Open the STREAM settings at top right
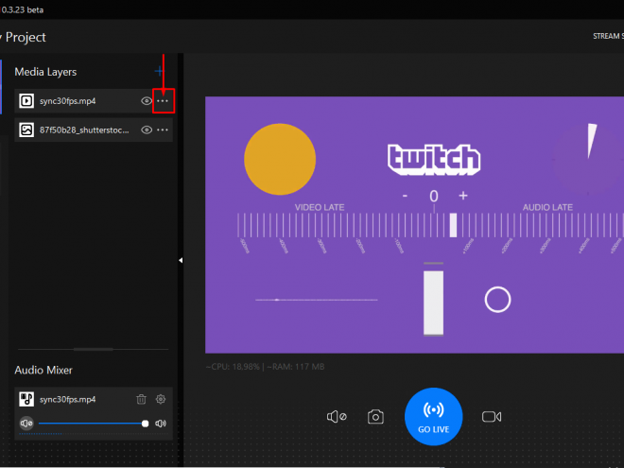This screenshot has width=624, height=468. (x=608, y=36)
